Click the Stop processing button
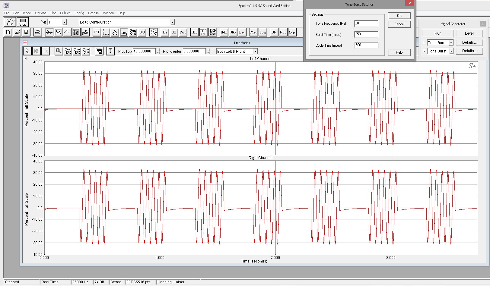The image size is (490, 286). click(23, 22)
